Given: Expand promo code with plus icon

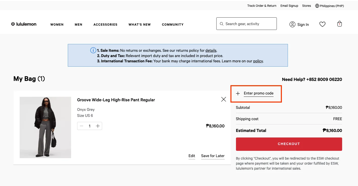Looking at the screenshot, I should (238, 94).
